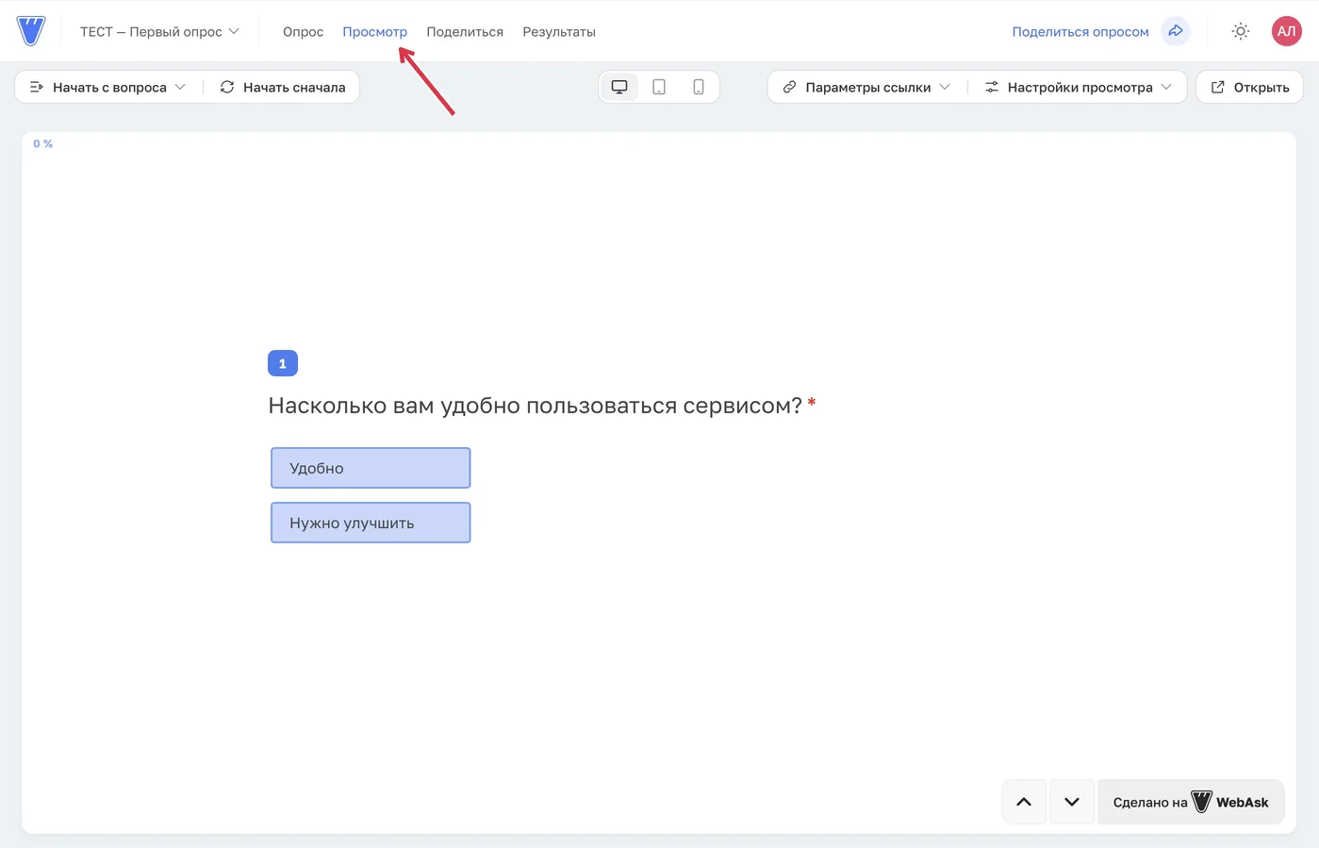Click the WebAsk logo in top-left corner
1319x848 pixels.
[x=31, y=31]
